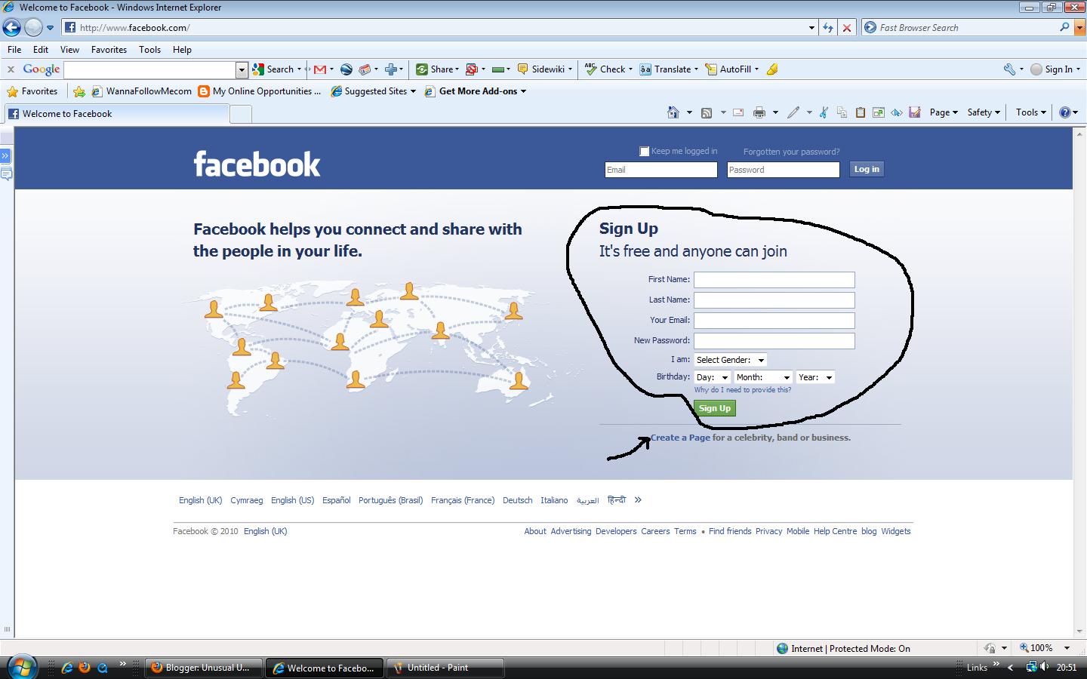Viewport: 1087px width, 679px height.
Task: Click the Google Earth globe toolbar icon
Action: point(346,69)
